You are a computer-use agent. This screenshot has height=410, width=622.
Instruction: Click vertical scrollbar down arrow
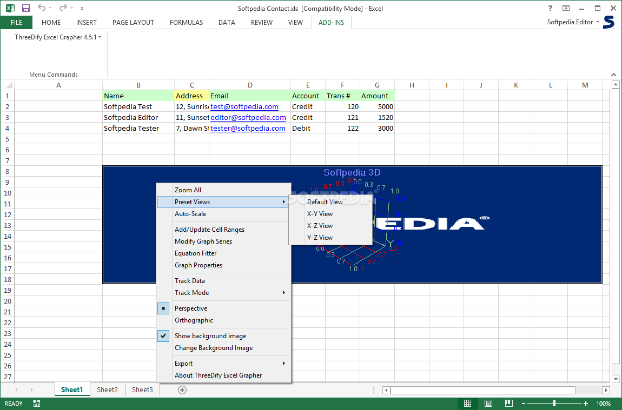pos(616,379)
